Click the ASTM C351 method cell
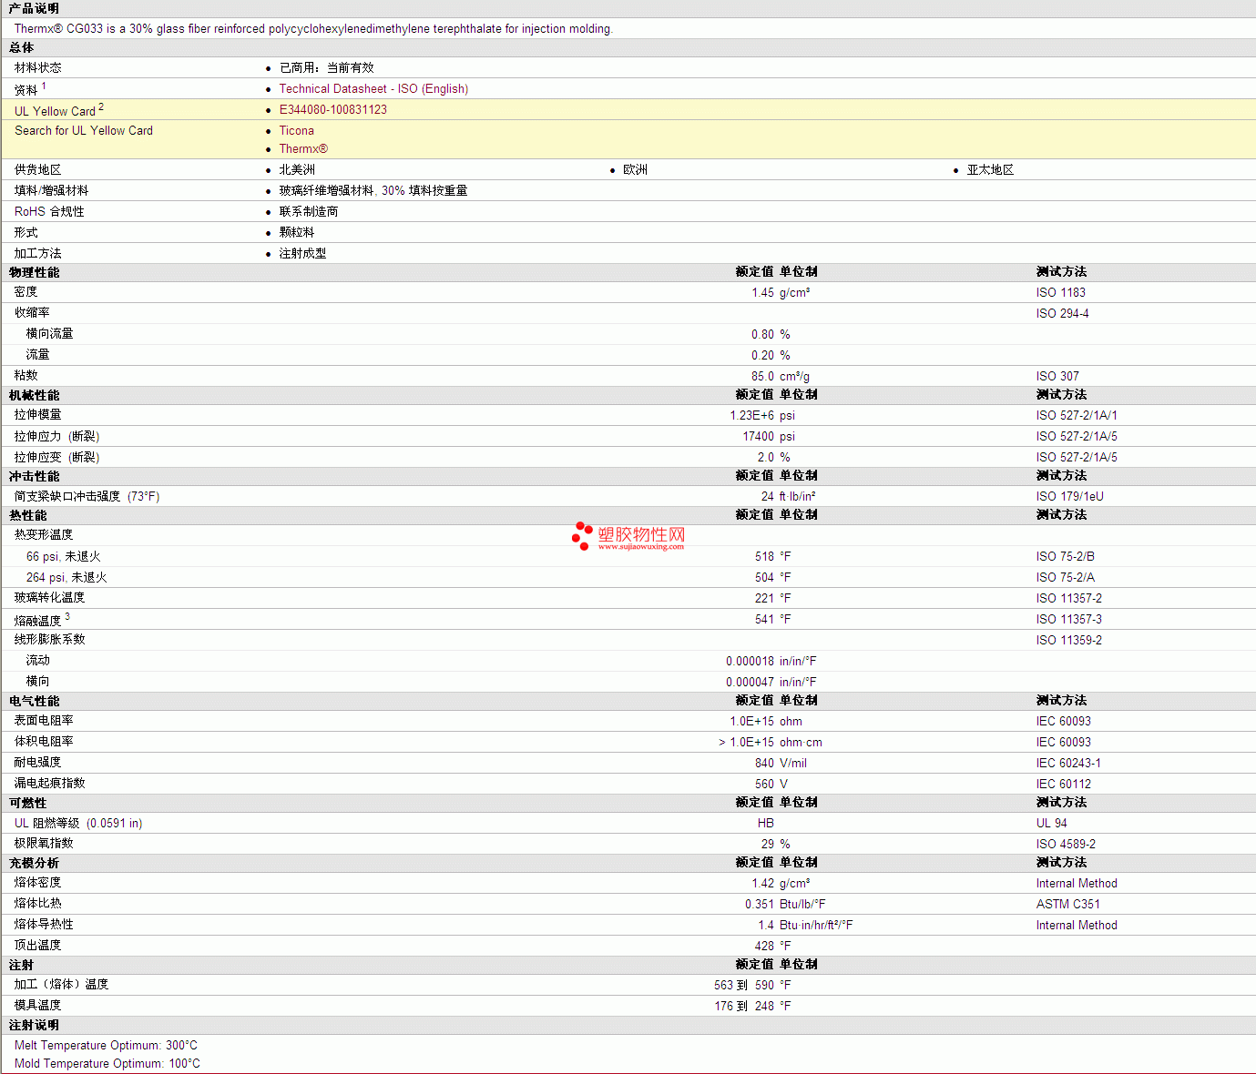 click(1068, 905)
